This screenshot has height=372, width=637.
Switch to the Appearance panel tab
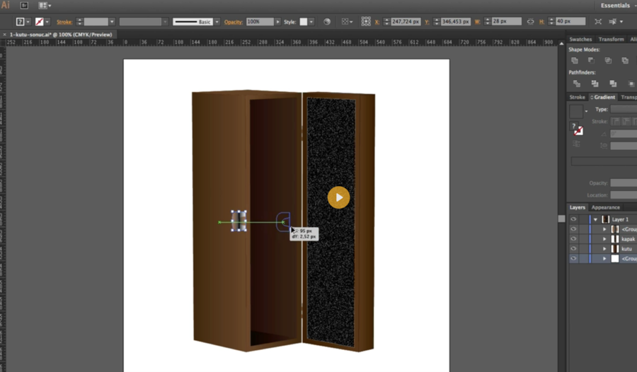pos(605,207)
